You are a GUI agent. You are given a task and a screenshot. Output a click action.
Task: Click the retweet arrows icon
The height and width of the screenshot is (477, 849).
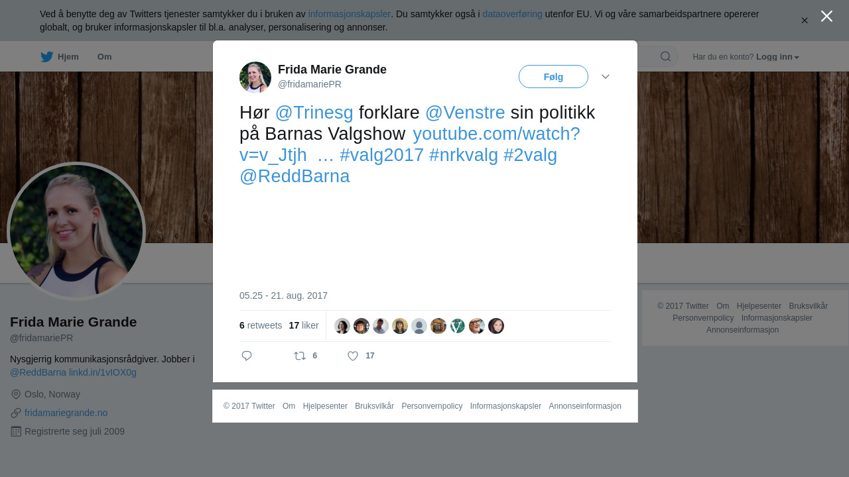pyautogui.click(x=300, y=356)
